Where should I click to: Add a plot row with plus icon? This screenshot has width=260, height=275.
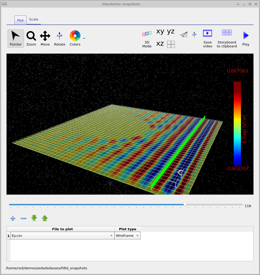(13, 218)
